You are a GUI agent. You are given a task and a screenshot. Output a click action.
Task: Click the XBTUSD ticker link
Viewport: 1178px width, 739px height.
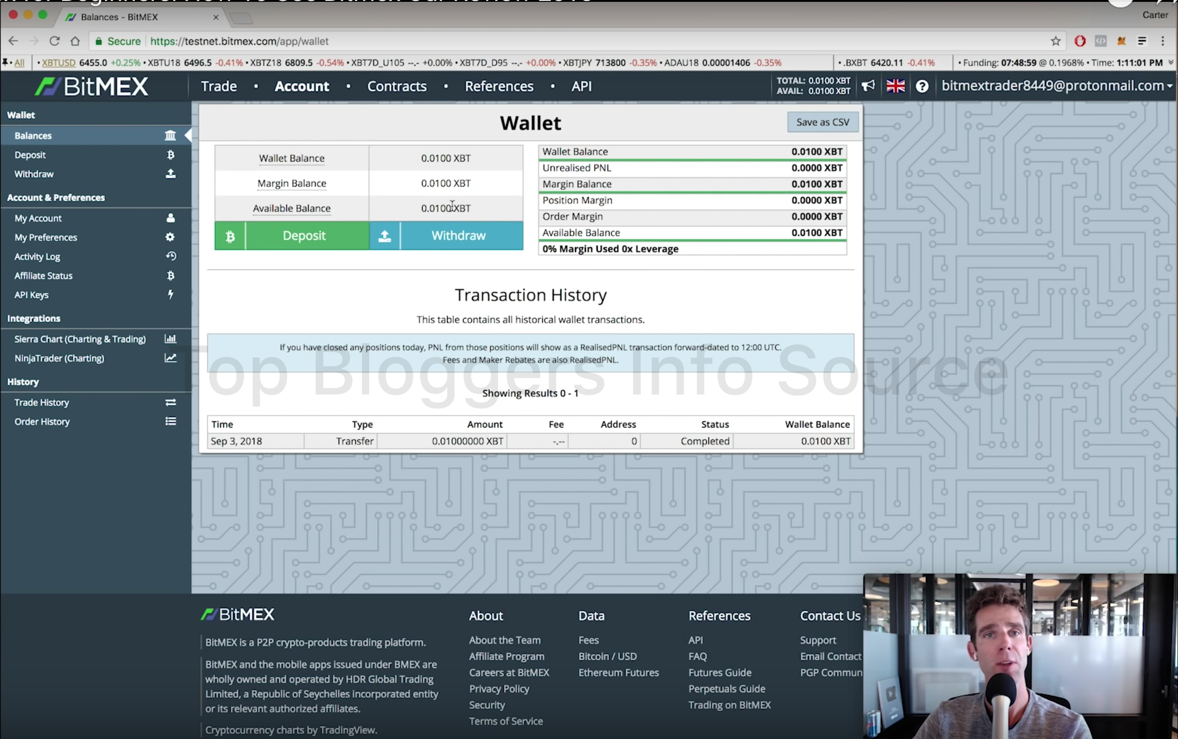(x=59, y=63)
